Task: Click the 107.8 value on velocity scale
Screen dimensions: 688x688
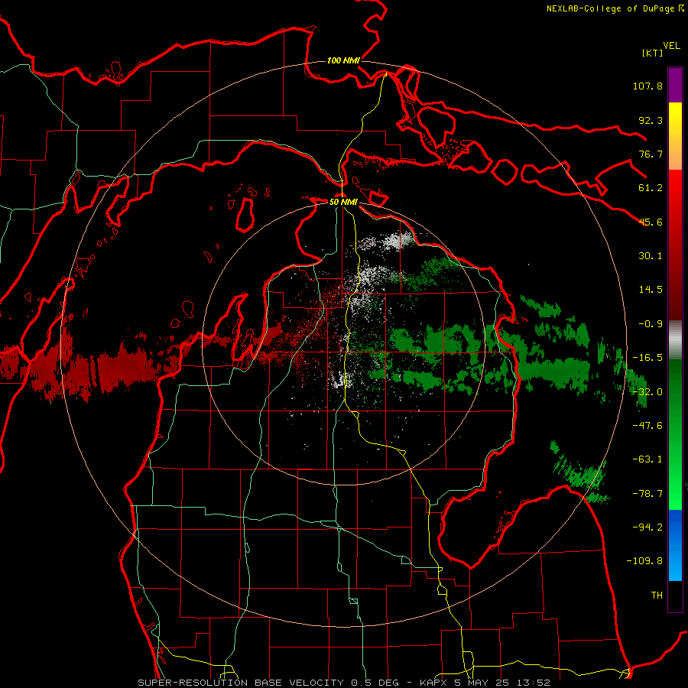Action: click(x=647, y=86)
